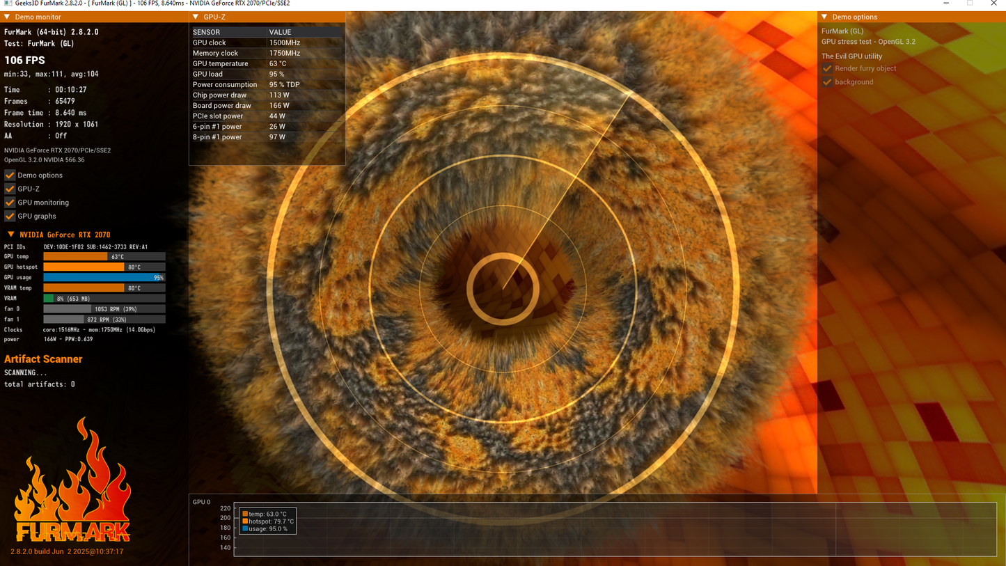Click the GPU 0 graph area

tap(615, 529)
